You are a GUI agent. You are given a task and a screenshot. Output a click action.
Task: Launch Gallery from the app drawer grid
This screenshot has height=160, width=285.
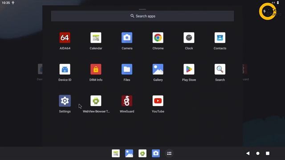pos(158,69)
